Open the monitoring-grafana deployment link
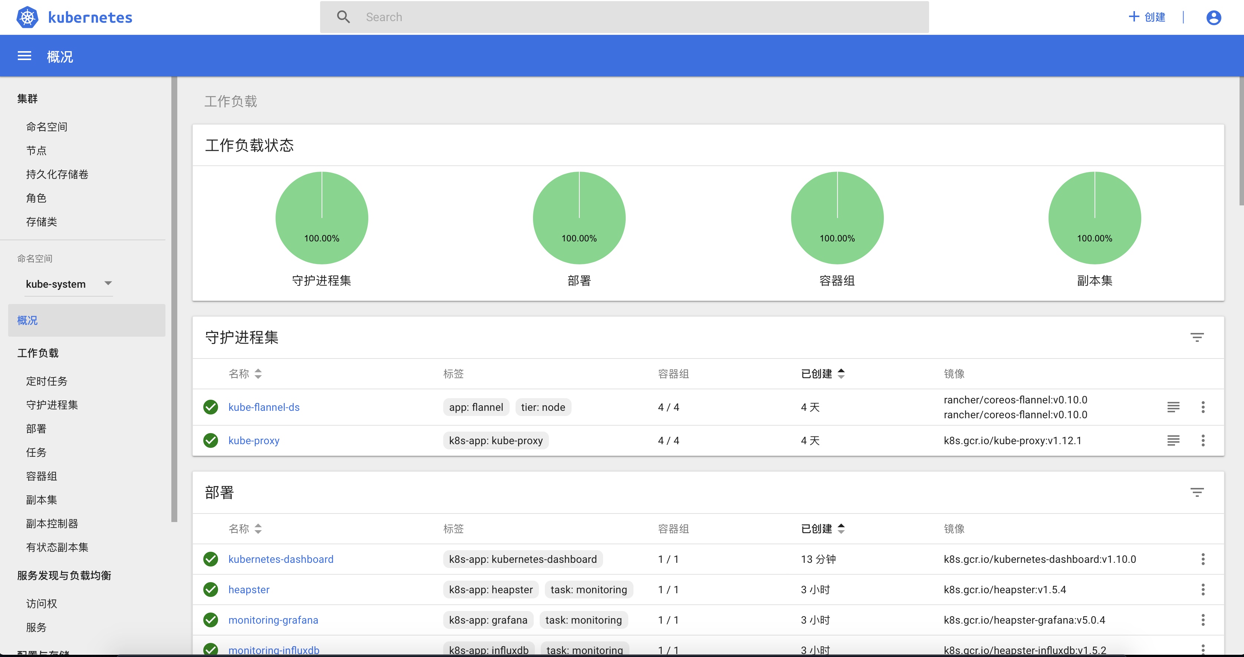The image size is (1244, 657). (273, 620)
